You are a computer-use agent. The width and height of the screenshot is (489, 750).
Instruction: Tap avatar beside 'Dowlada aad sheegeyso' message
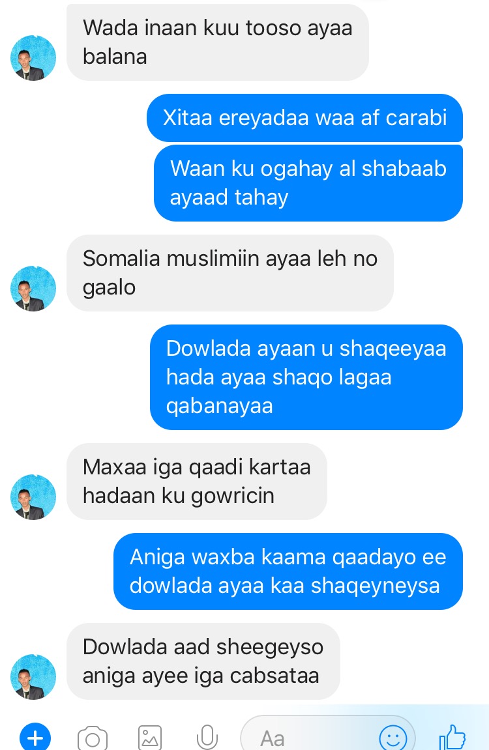(x=33, y=677)
